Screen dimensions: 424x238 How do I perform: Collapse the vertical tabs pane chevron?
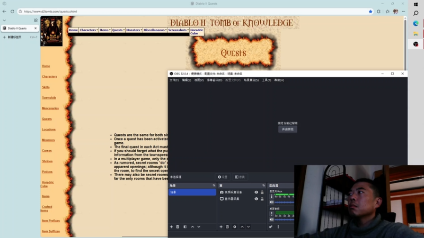[x=4, y=20]
